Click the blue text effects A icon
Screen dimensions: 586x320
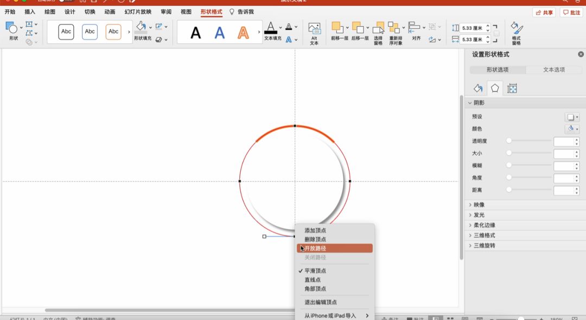pyautogui.click(x=289, y=39)
